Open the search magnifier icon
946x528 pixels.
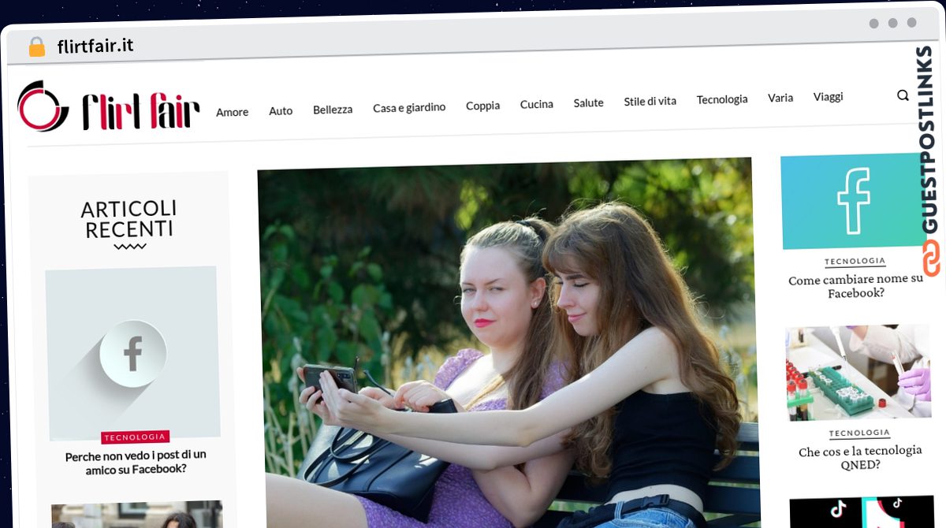click(903, 96)
